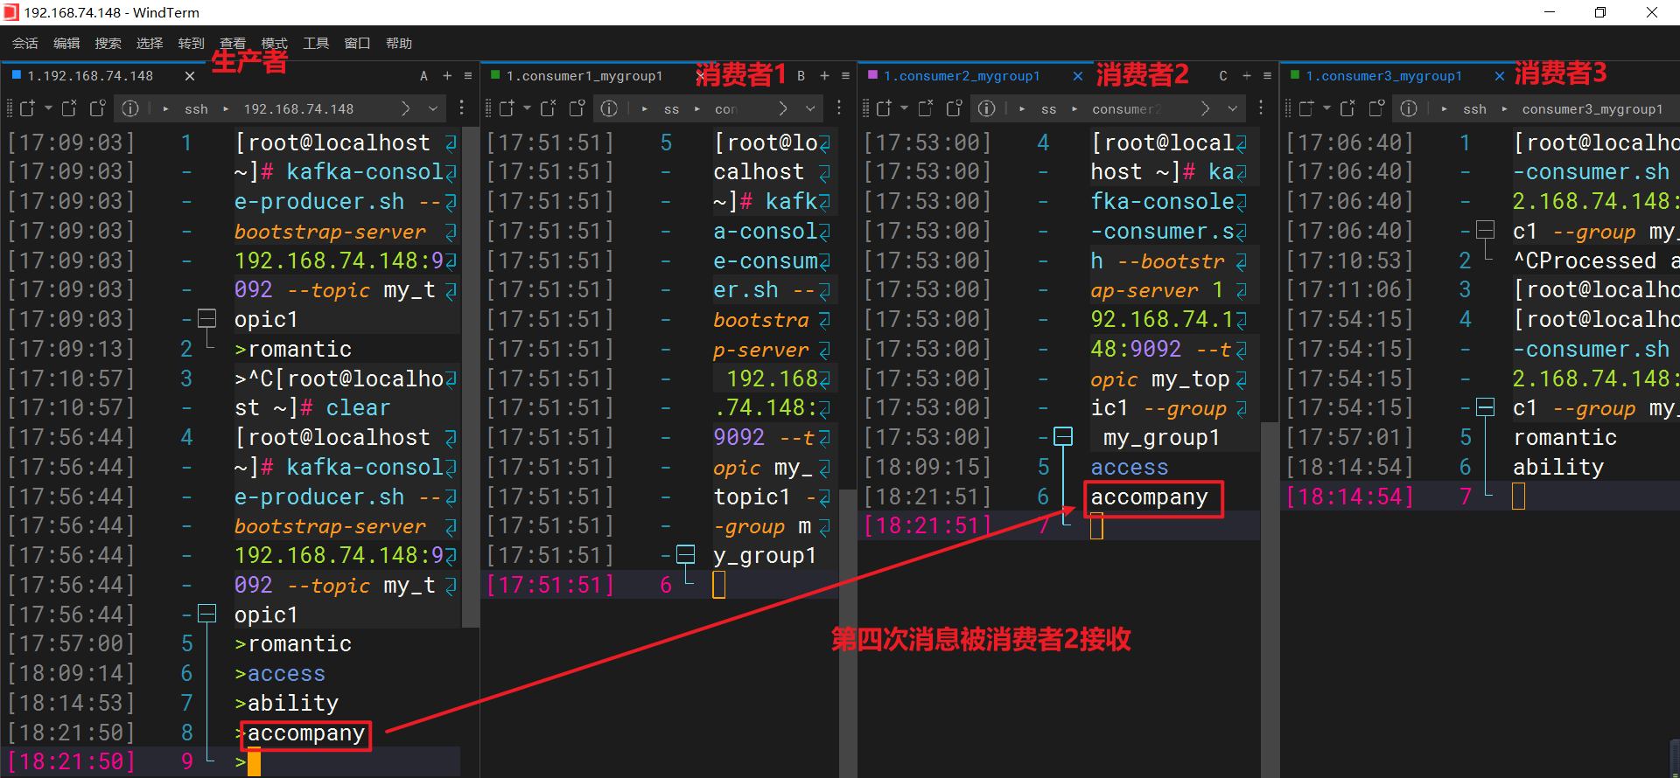This screenshot has height=778, width=1680.
Task: Open tab list menu of group B
Action: coord(845,76)
